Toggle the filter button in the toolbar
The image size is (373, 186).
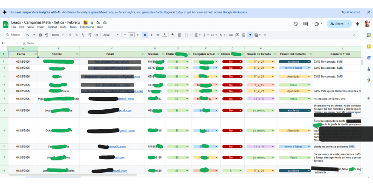pos(250,35)
